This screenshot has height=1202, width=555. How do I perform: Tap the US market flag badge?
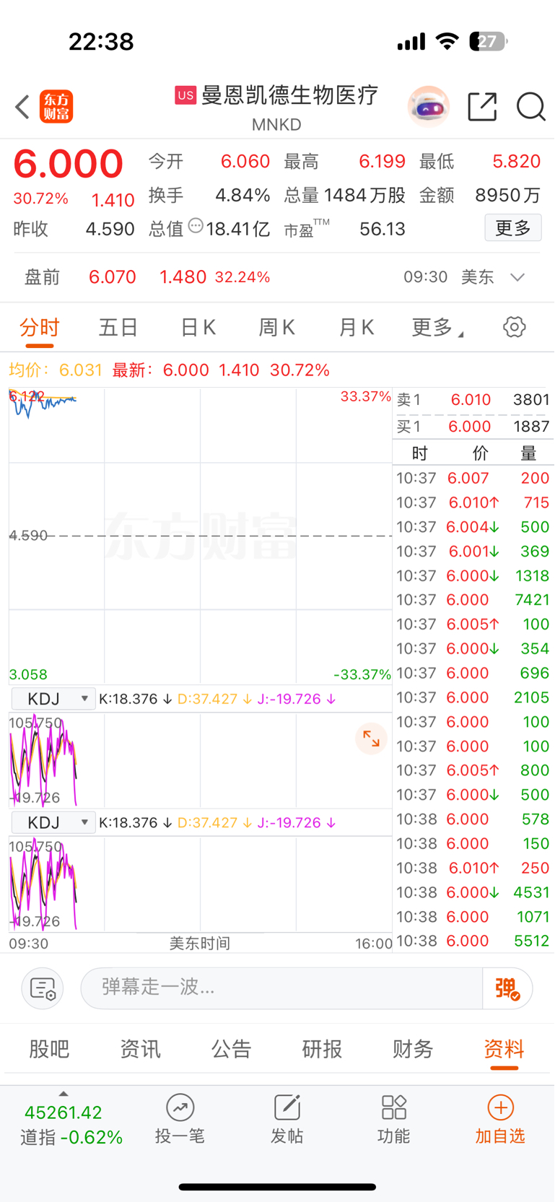coord(185,95)
